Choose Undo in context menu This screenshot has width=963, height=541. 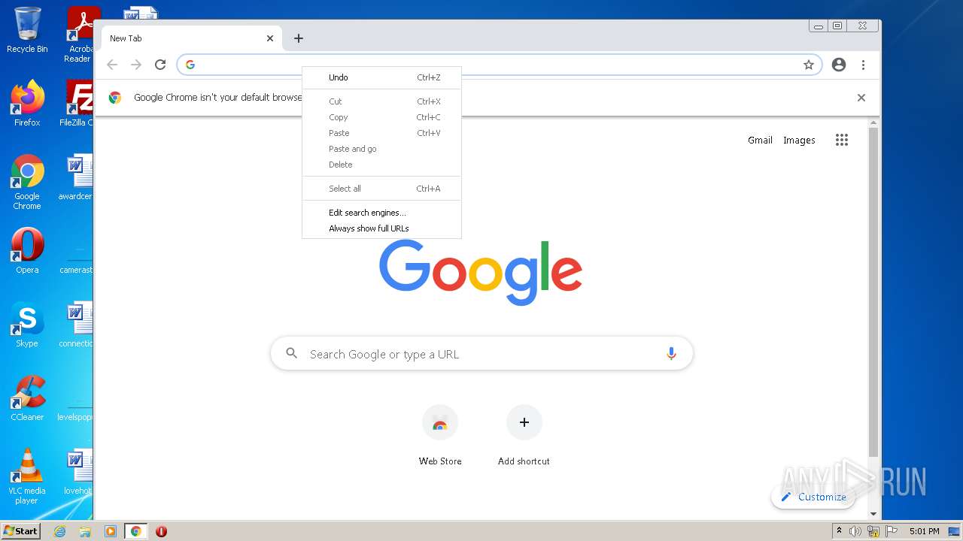[x=381, y=77]
